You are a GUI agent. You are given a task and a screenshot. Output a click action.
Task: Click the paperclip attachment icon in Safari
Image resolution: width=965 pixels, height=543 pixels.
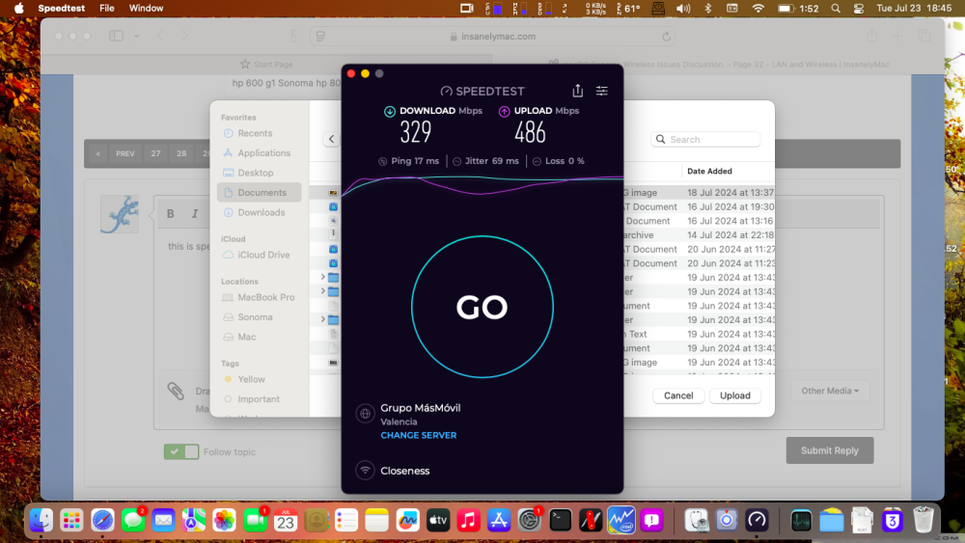click(176, 392)
